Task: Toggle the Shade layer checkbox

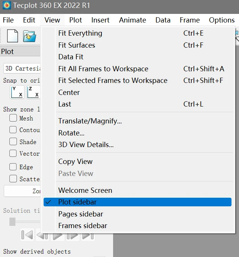Action: 13,142
